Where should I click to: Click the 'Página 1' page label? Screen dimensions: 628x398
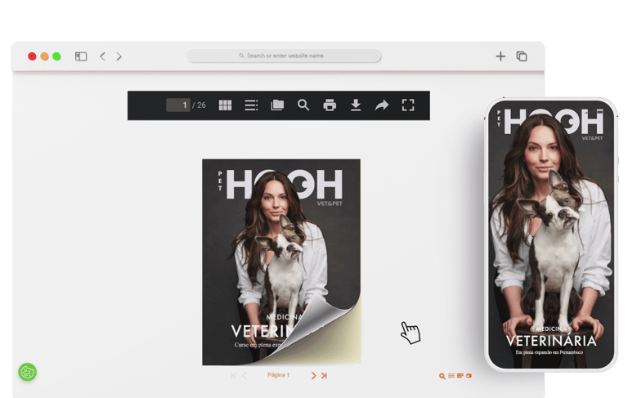(278, 375)
